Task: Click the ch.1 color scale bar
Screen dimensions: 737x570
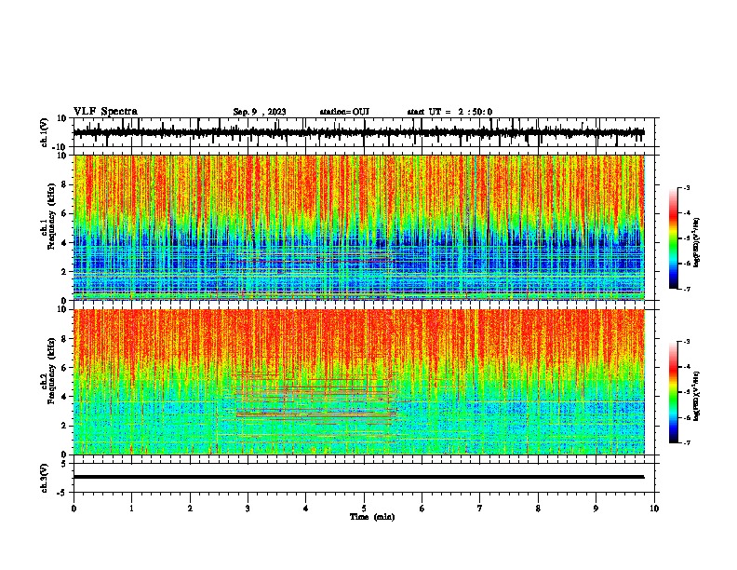Action: point(674,238)
